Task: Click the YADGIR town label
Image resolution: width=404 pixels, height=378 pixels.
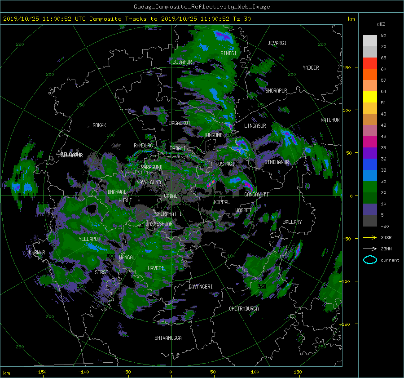Action: coord(311,68)
